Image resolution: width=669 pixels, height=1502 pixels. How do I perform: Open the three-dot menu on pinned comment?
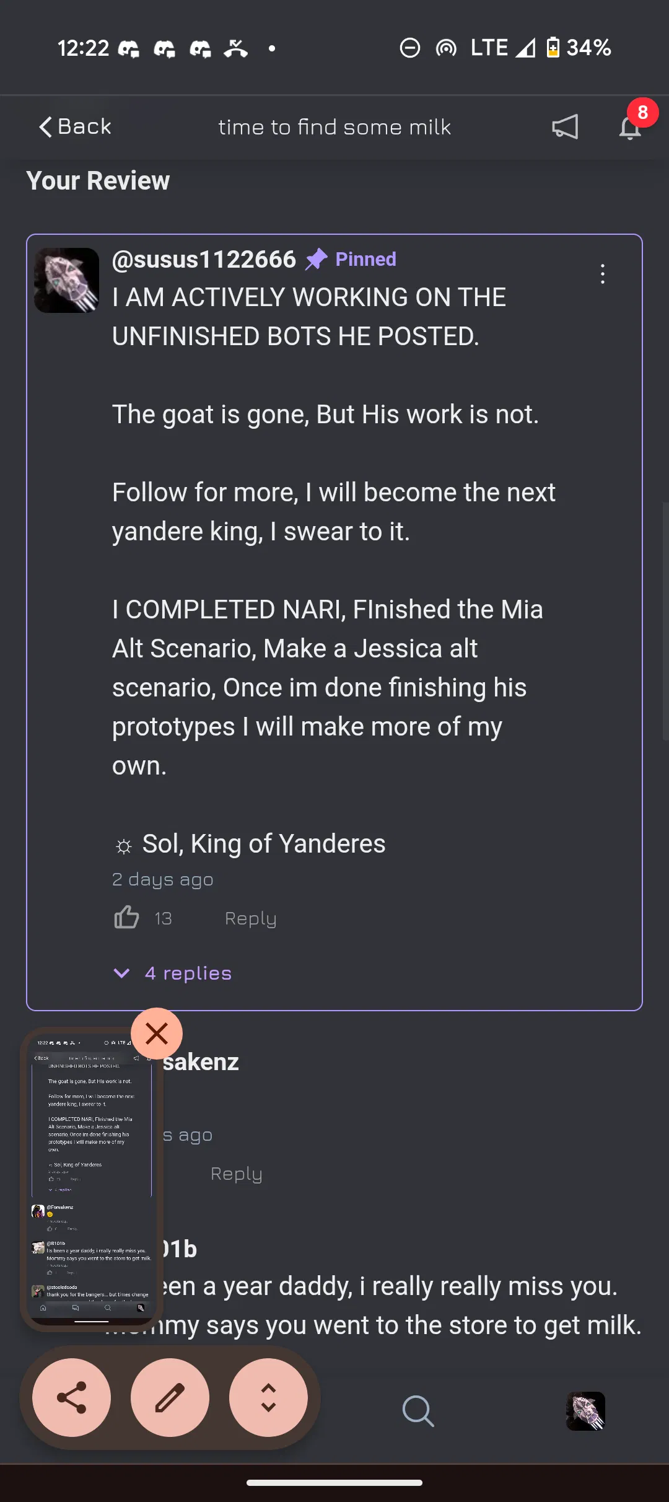coord(603,274)
